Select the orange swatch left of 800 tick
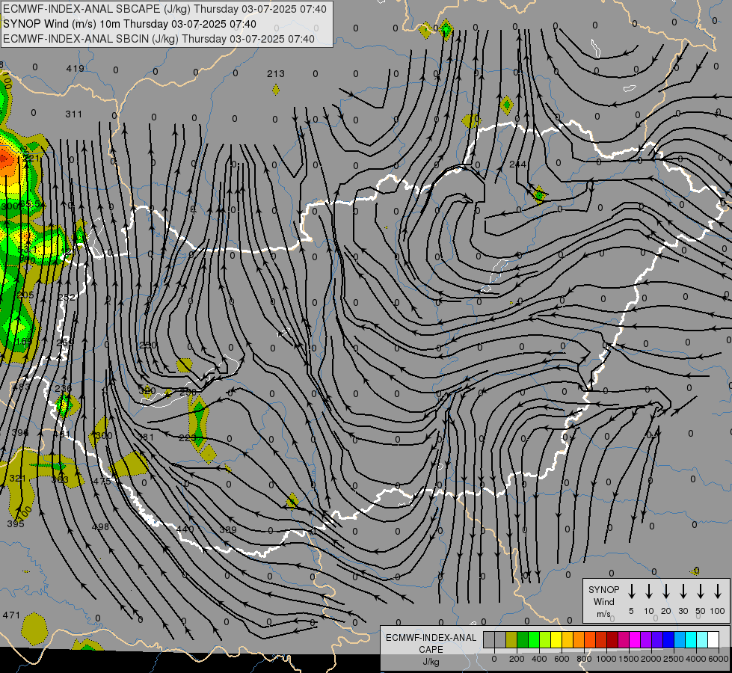The width and height of the screenshot is (732, 673). coord(579,640)
